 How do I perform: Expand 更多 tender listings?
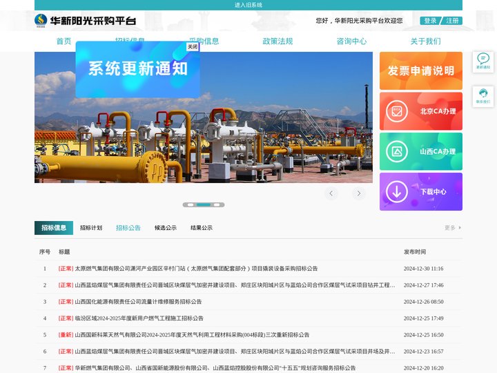coord(453,228)
